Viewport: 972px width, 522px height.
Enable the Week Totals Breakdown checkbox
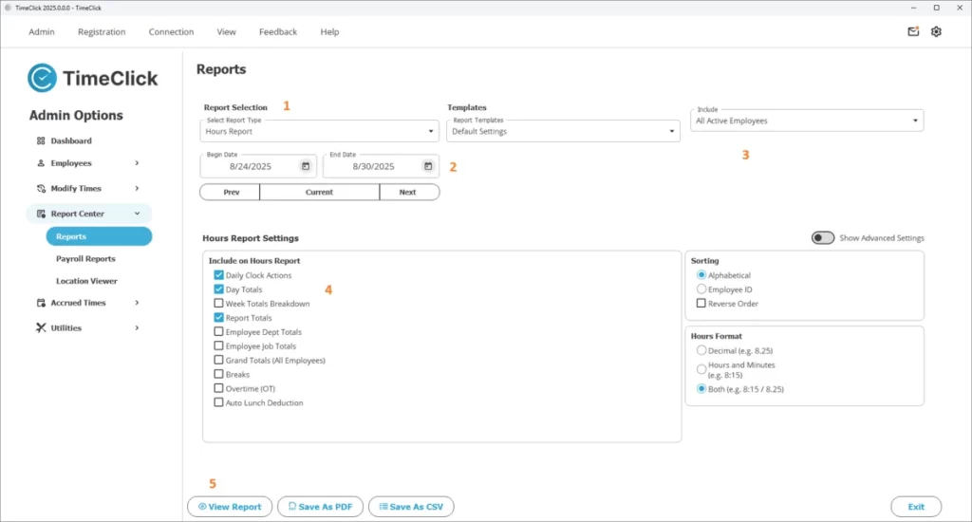pos(219,304)
